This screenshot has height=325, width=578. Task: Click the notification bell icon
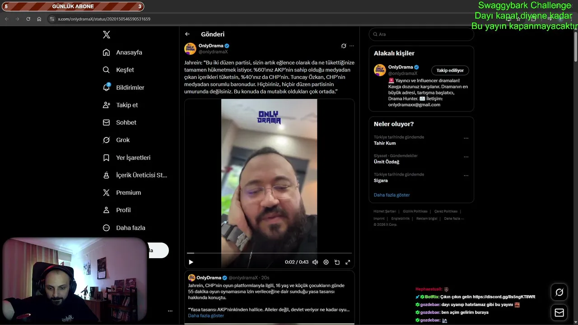point(107,87)
